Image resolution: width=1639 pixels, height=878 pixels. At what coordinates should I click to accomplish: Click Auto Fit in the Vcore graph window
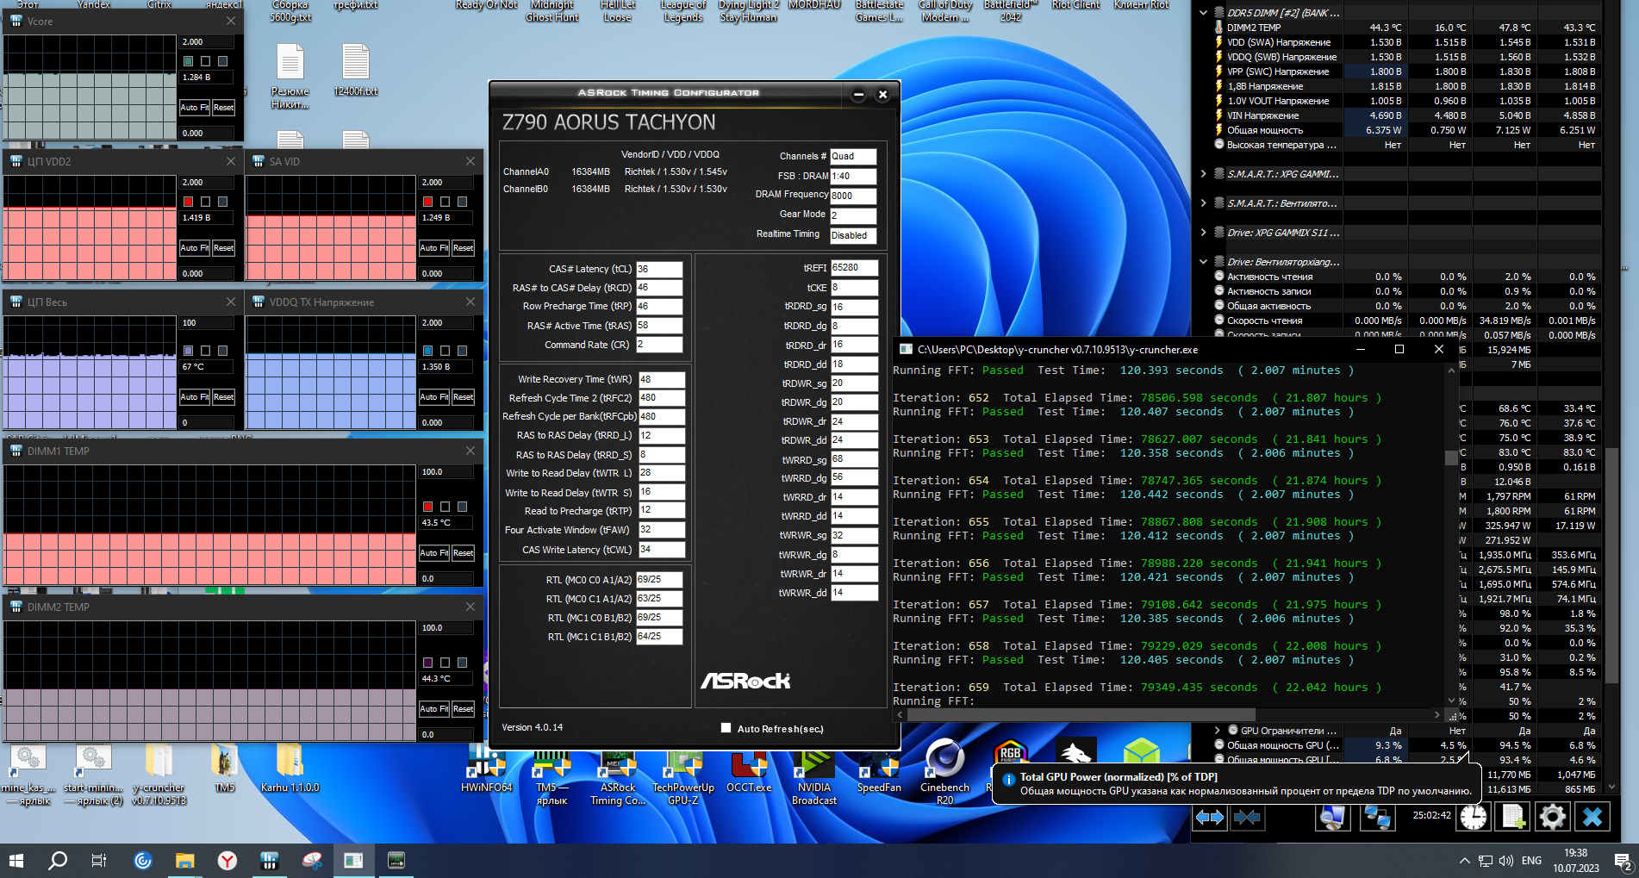coord(194,108)
